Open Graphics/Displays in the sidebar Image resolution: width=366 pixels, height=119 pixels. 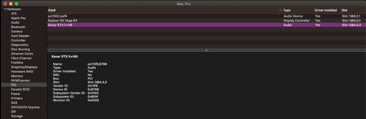point(24,67)
